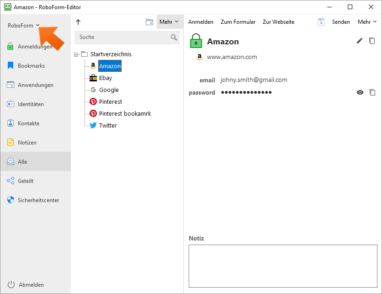Select the Alle category
Viewport: 382px width, 294px height.
pos(36,161)
